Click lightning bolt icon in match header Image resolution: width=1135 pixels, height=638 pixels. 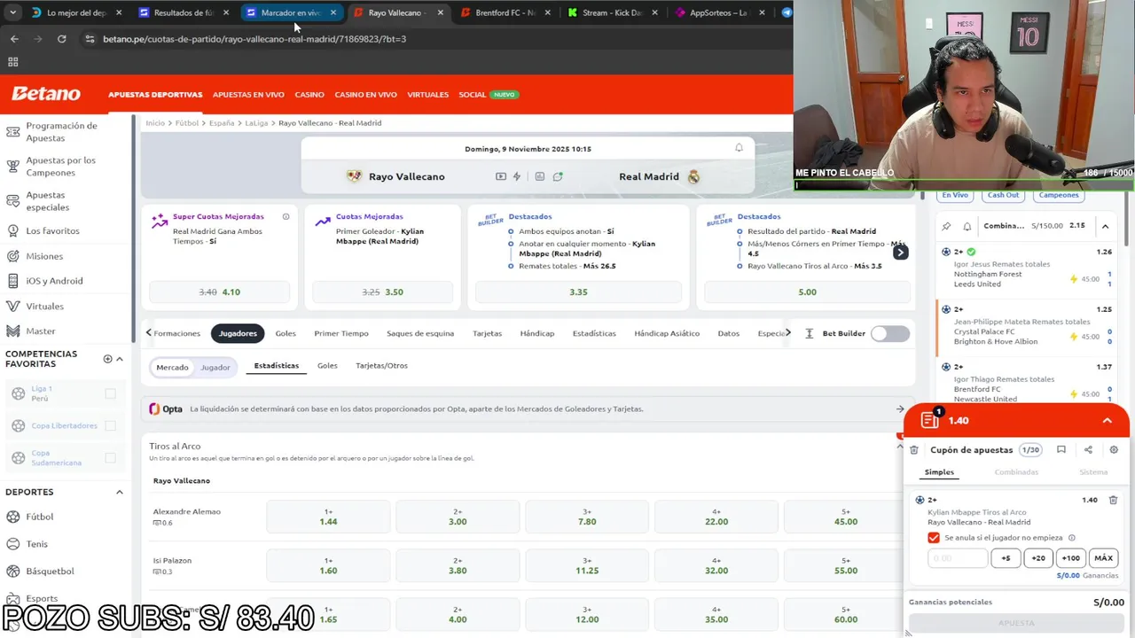coord(517,176)
